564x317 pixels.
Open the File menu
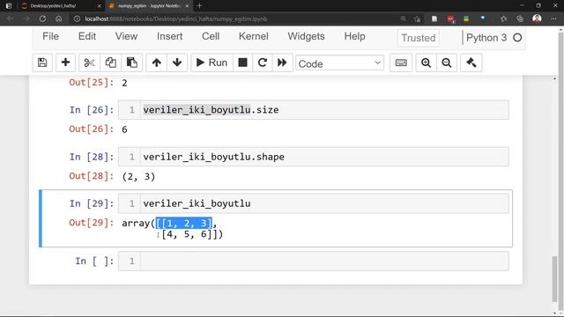51,36
